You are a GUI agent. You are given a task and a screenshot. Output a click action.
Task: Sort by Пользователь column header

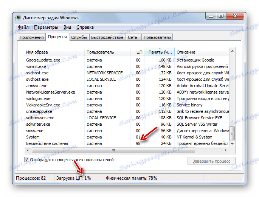click(107, 52)
